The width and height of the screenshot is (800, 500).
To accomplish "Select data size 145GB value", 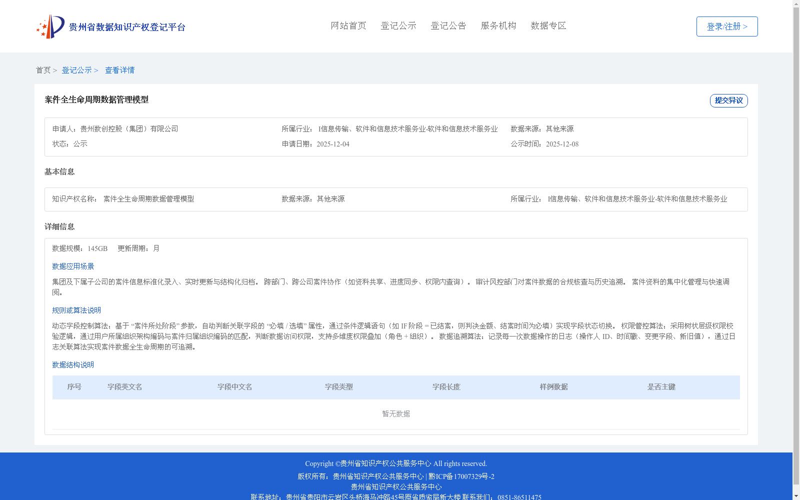I will pyautogui.click(x=97, y=248).
